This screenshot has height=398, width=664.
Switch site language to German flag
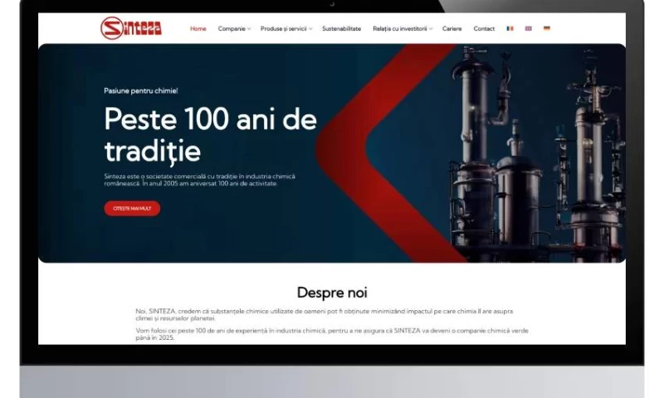(x=547, y=29)
